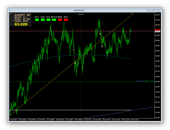Click the red price tag on price axis
The width and height of the screenshot is (170, 130).
pos(157,30)
